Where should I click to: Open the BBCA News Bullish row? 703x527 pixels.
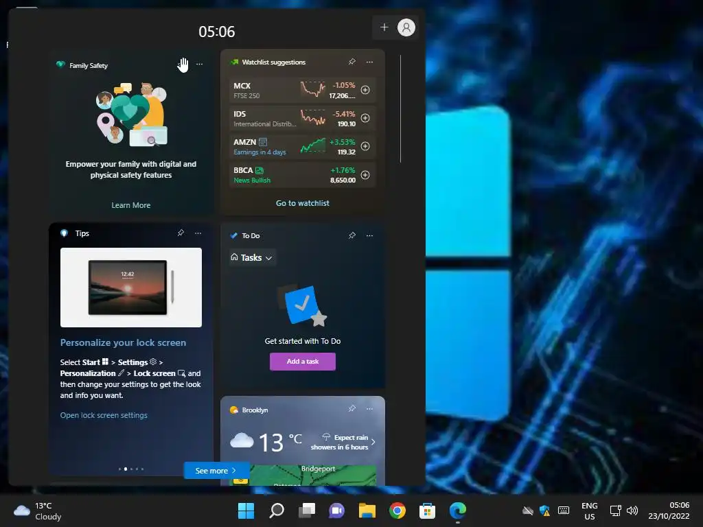click(303, 175)
